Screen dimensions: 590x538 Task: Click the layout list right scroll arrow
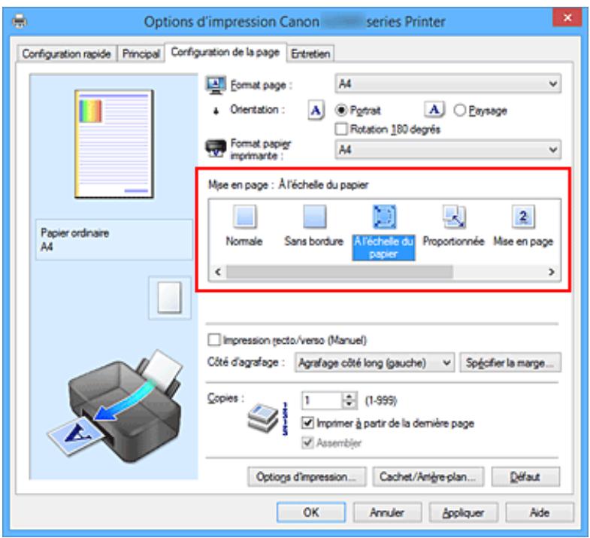pyautogui.click(x=552, y=272)
